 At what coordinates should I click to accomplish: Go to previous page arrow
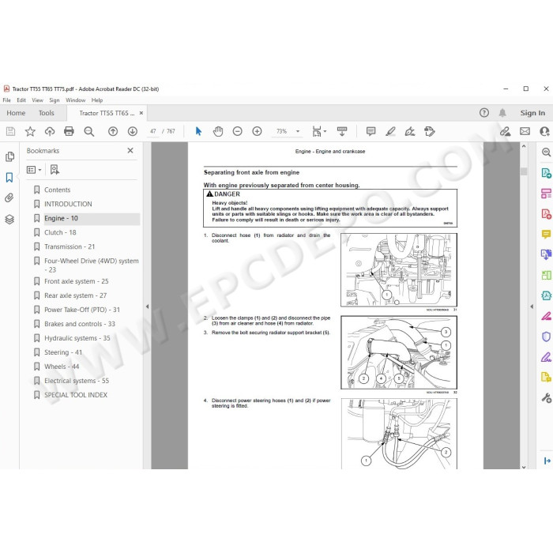[113, 132]
